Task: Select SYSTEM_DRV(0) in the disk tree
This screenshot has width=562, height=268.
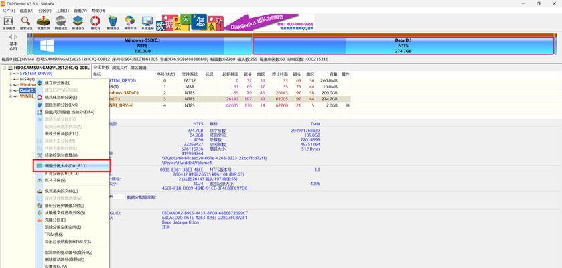Action: 36,74
